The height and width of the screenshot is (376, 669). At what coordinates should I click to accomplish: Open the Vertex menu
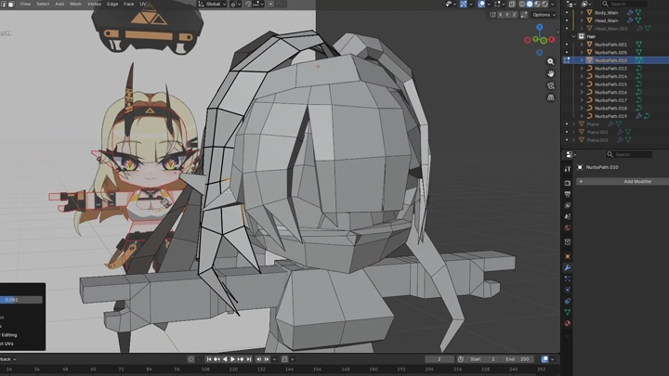[x=94, y=4]
